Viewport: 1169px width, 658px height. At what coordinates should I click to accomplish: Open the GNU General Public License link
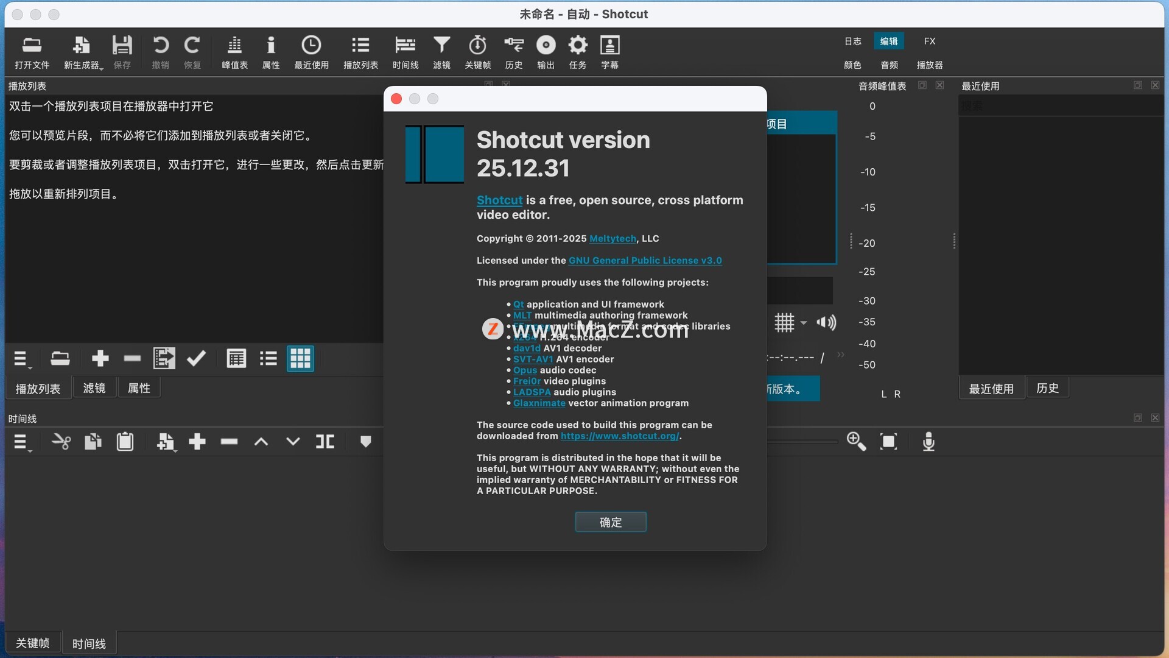click(645, 260)
